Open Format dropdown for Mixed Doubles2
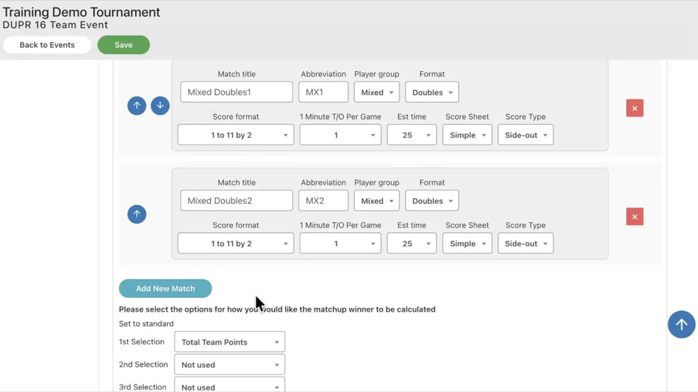 pos(432,201)
